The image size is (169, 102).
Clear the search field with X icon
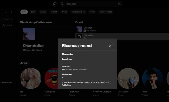point(119,4)
